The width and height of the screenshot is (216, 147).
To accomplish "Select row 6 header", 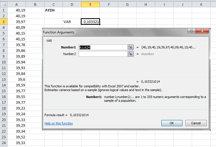I will point(3,39).
